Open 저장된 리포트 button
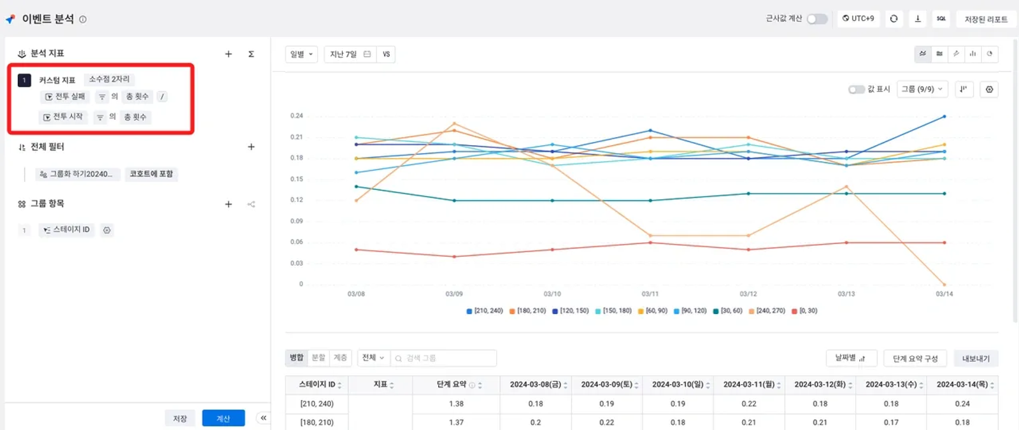 coord(986,19)
